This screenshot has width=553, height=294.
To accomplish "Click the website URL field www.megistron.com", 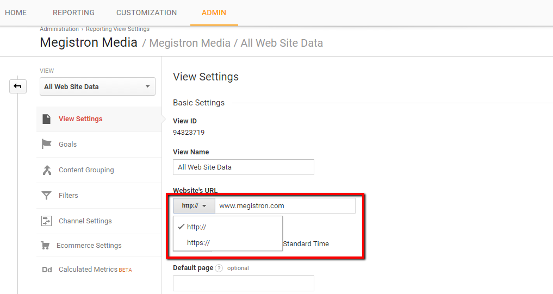I will (x=285, y=205).
